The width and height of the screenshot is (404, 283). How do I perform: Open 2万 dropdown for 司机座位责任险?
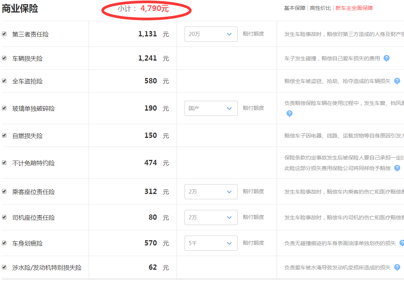coord(211,217)
